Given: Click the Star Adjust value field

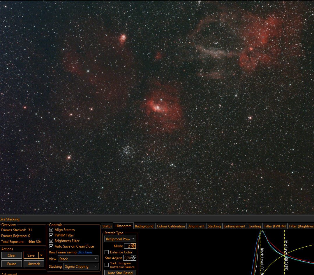Looking at the screenshot, I should click(x=128, y=258).
